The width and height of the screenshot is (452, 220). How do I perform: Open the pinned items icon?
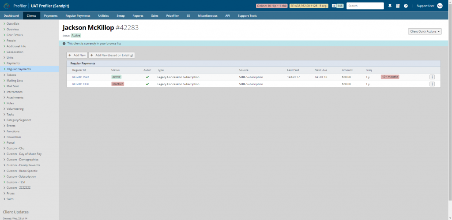tap(390, 6)
